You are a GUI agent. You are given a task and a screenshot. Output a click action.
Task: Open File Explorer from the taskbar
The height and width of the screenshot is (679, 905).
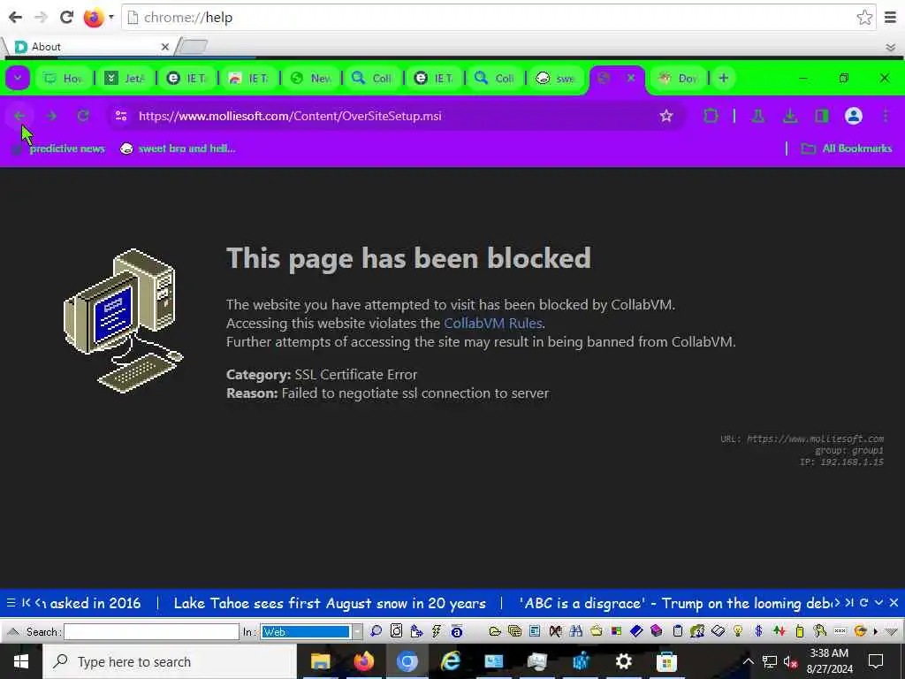pos(320,661)
